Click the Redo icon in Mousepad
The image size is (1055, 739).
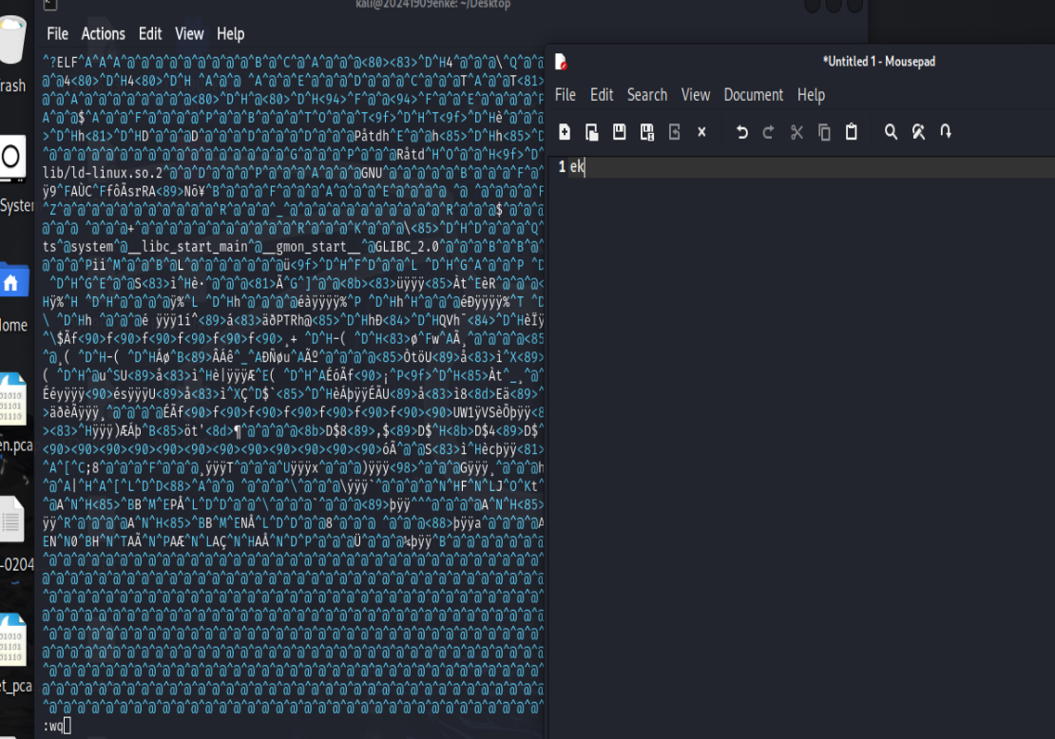point(768,132)
